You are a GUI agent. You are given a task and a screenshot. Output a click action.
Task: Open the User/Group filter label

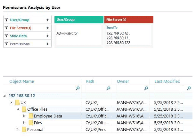(x=20, y=20)
